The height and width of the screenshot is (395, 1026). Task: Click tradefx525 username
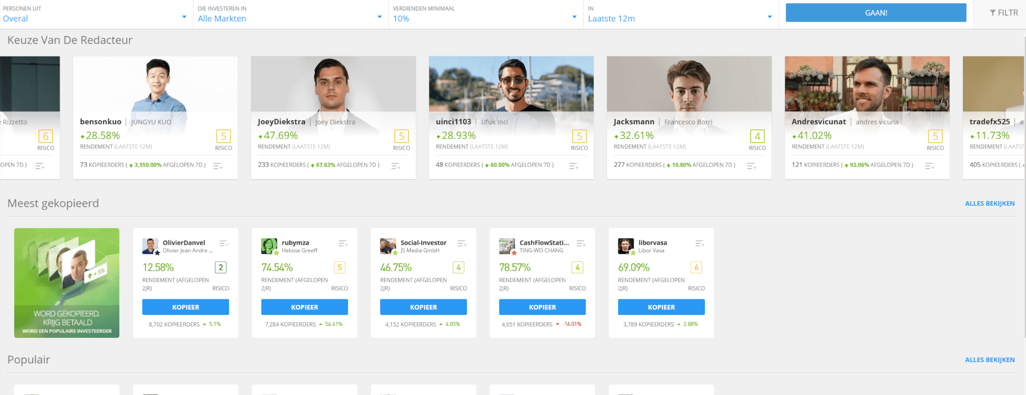[989, 122]
